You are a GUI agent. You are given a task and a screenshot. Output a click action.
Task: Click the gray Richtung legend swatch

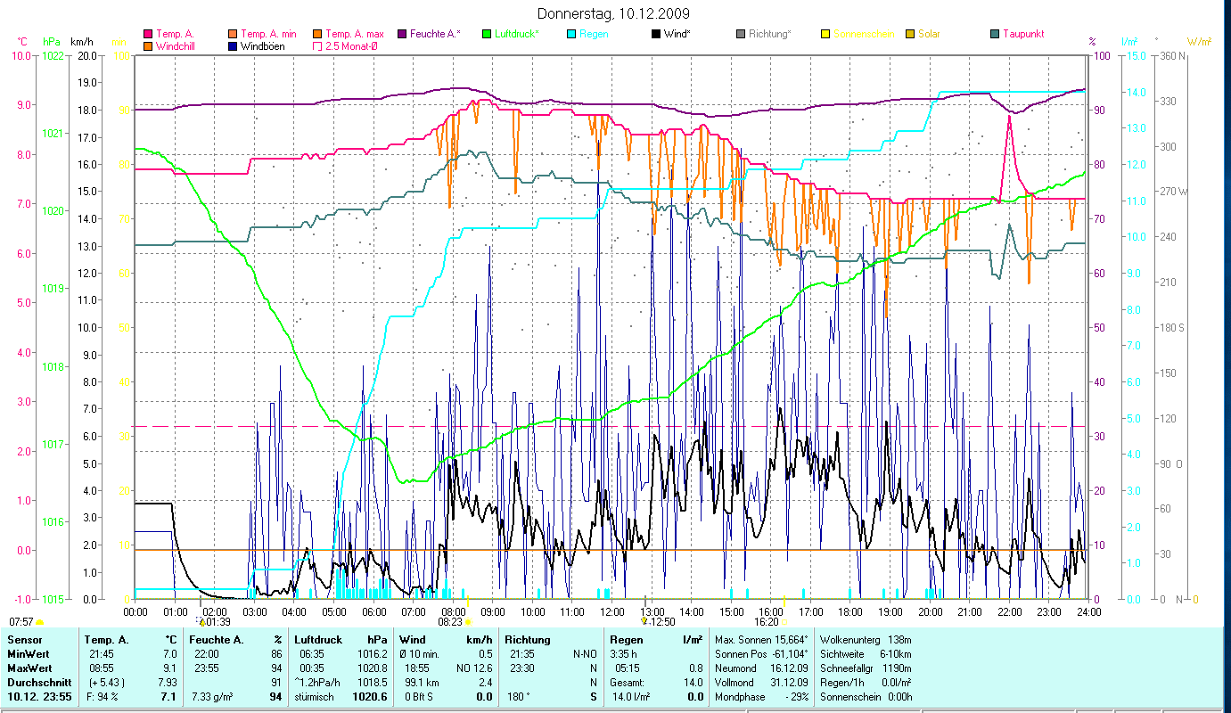click(741, 34)
